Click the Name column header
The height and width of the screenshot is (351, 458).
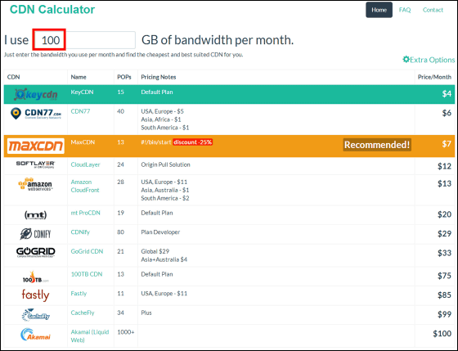click(x=79, y=77)
